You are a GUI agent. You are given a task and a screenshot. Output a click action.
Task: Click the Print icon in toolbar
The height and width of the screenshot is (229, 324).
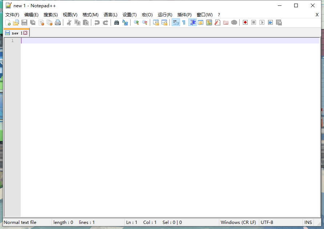[x=58, y=22]
